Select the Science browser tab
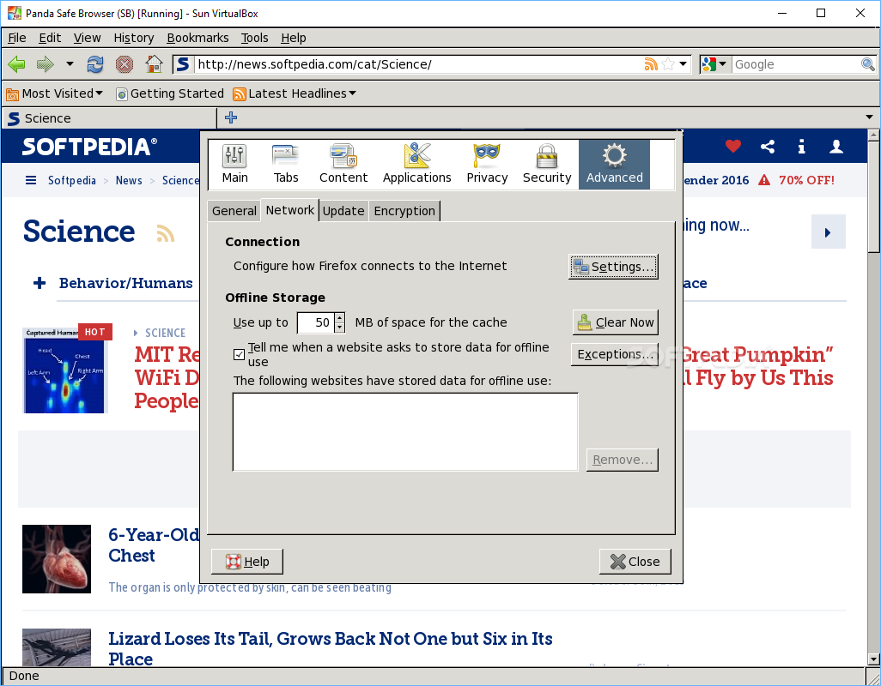This screenshot has height=686, width=881. click(x=110, y=118)
